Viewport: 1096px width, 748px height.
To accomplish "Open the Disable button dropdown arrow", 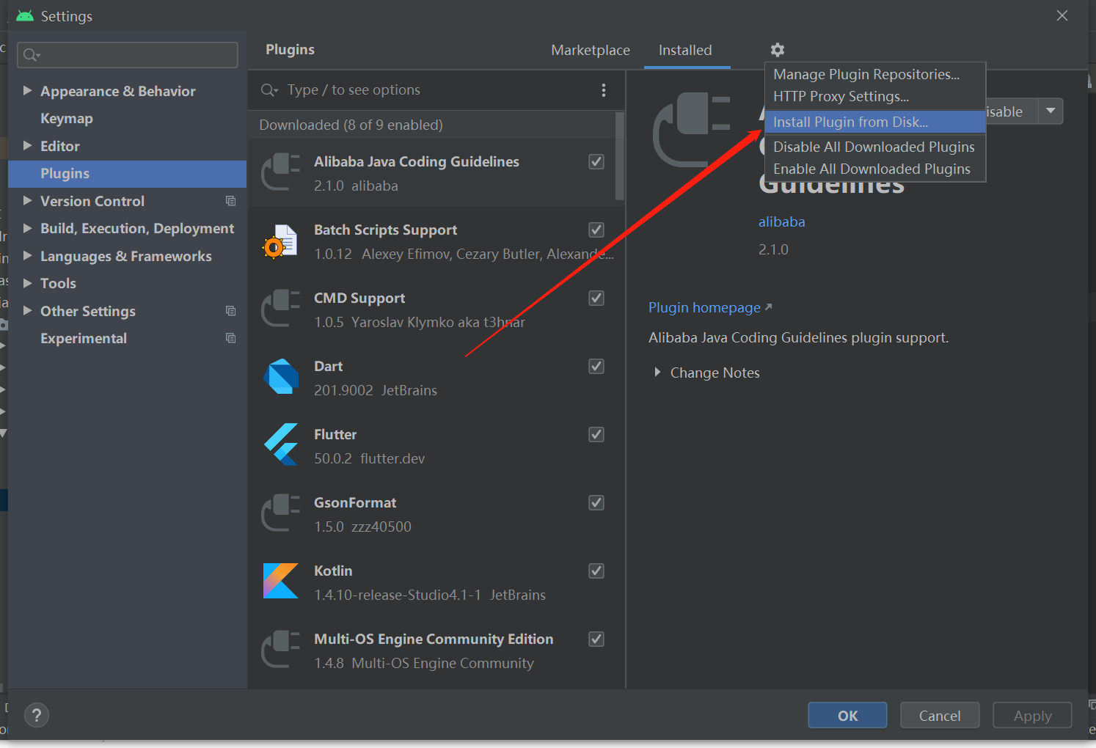I will [1051, 111].
